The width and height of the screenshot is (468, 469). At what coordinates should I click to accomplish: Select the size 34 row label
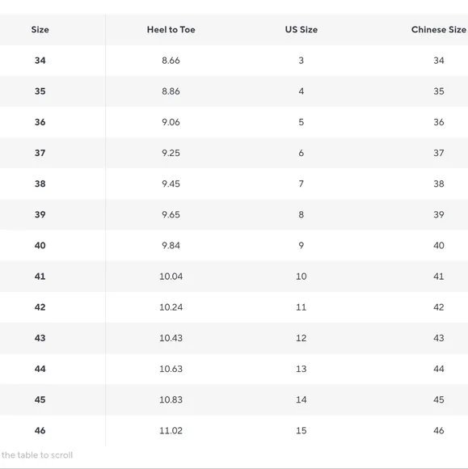click(x=40, y=61)
